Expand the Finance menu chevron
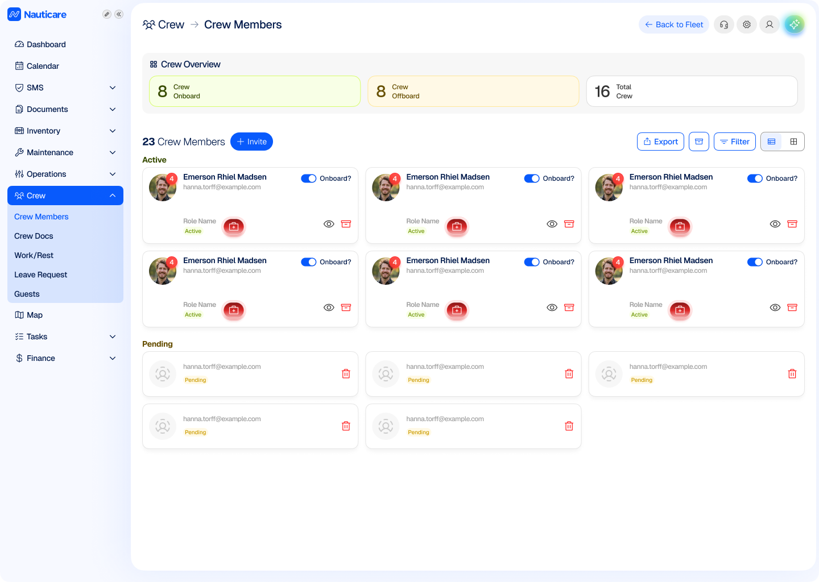Viewport: 819px width, 582px height. click(x=113, y=358)
